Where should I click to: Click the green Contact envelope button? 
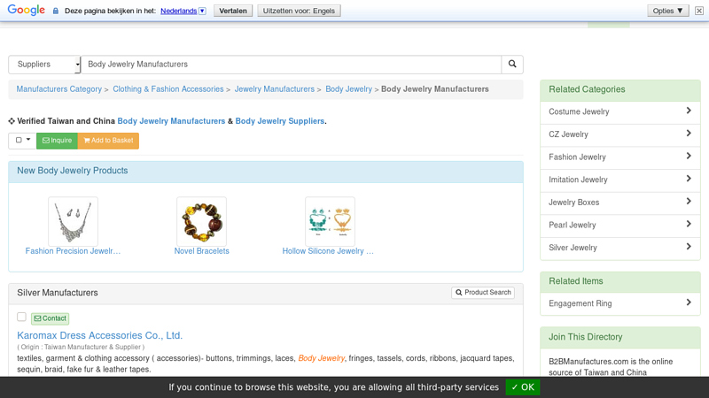click(x=50, y=318)
